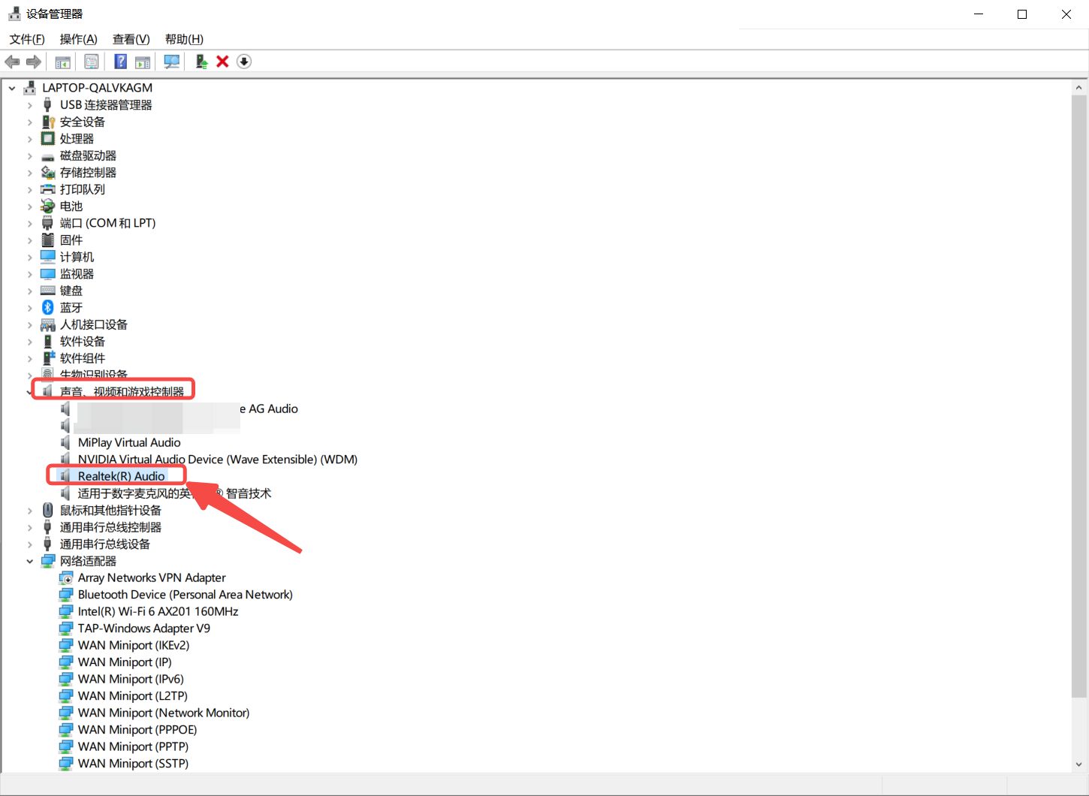Click the black down-arrow toolbar icon

[244, 62]
